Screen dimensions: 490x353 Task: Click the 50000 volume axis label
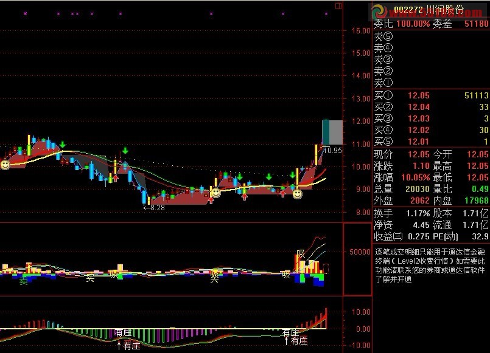click(360, 252)
